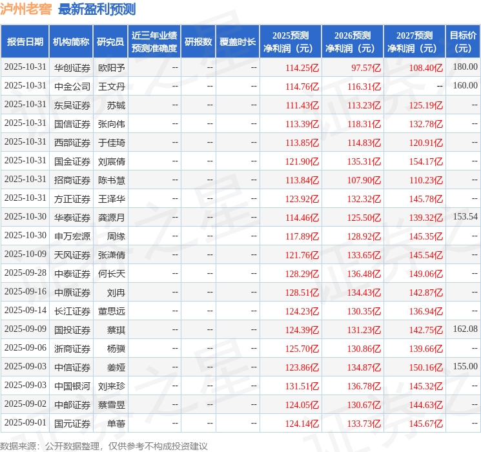Select the 2025-09-01 国元证券 date cell
This screenshot has width=481, height=452.
point(25,422)
